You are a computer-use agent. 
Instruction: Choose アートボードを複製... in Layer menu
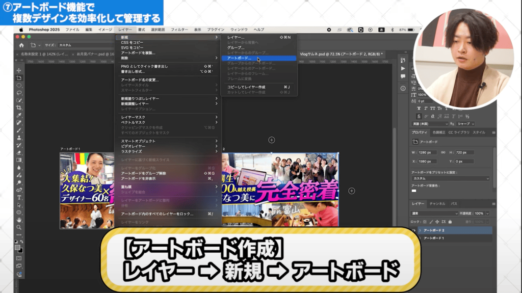pos(168,53)
